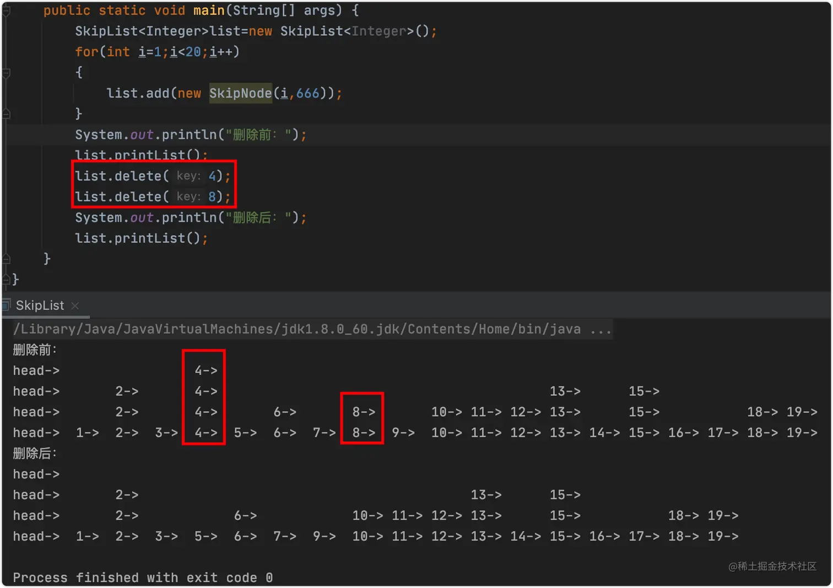Click '5->' in the 删除前 console output
This screenshot has width=833, height=588.
245,433
